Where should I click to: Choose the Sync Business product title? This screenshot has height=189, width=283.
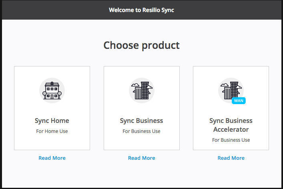pos(142,121)
